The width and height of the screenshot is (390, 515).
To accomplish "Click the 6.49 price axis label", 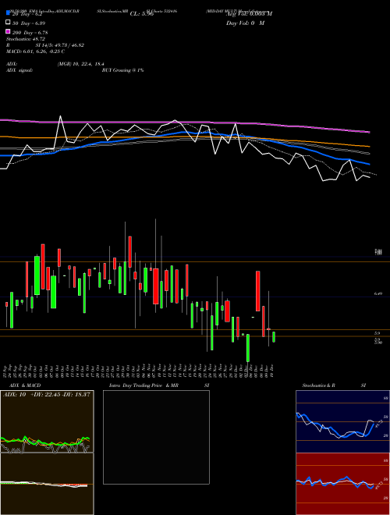I will tap(378, 294).
